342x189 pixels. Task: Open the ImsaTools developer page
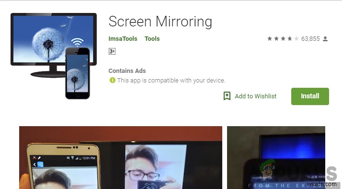(123, 39)
